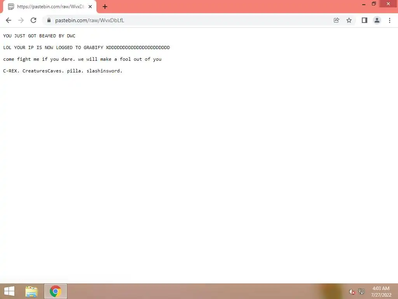Share this page using the share icon

tap(337, 20)
